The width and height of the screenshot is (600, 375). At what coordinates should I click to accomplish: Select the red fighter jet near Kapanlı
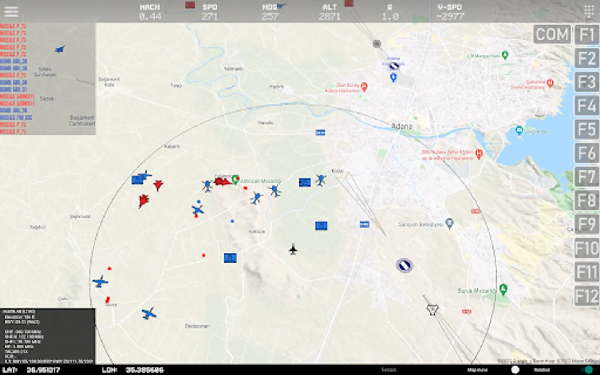[x=158, y=185]
